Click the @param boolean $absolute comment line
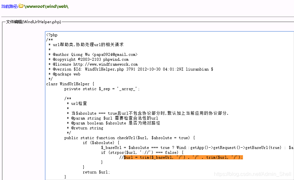Image resolution: width=294 pixels, height=180 pixels. 113,123
